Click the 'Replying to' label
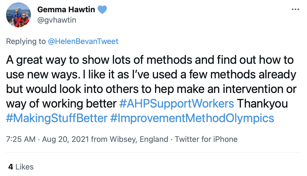This screenshot has width=307, height=176. (26, 41)
